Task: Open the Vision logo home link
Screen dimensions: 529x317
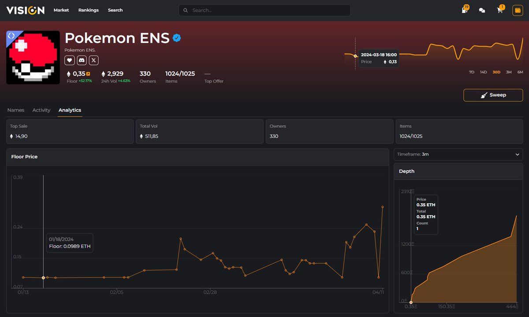Action: [x=26, y=10]
